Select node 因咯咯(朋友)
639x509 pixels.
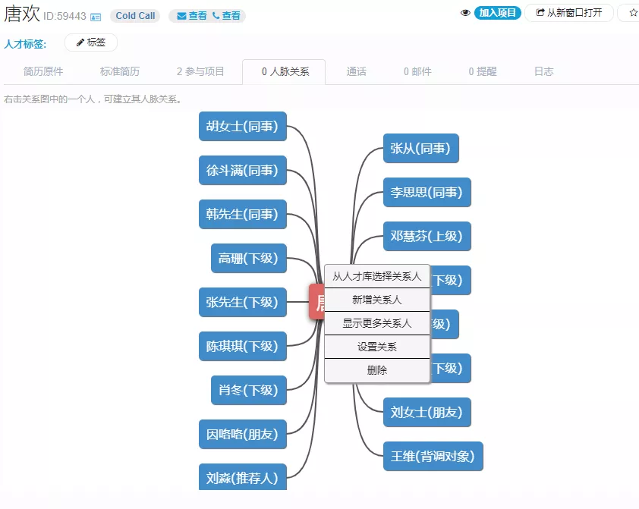tap(243, 434)
